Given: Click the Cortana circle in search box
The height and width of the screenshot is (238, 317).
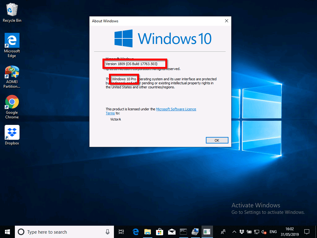Looking at the screenshot, I should coord(21,232).
